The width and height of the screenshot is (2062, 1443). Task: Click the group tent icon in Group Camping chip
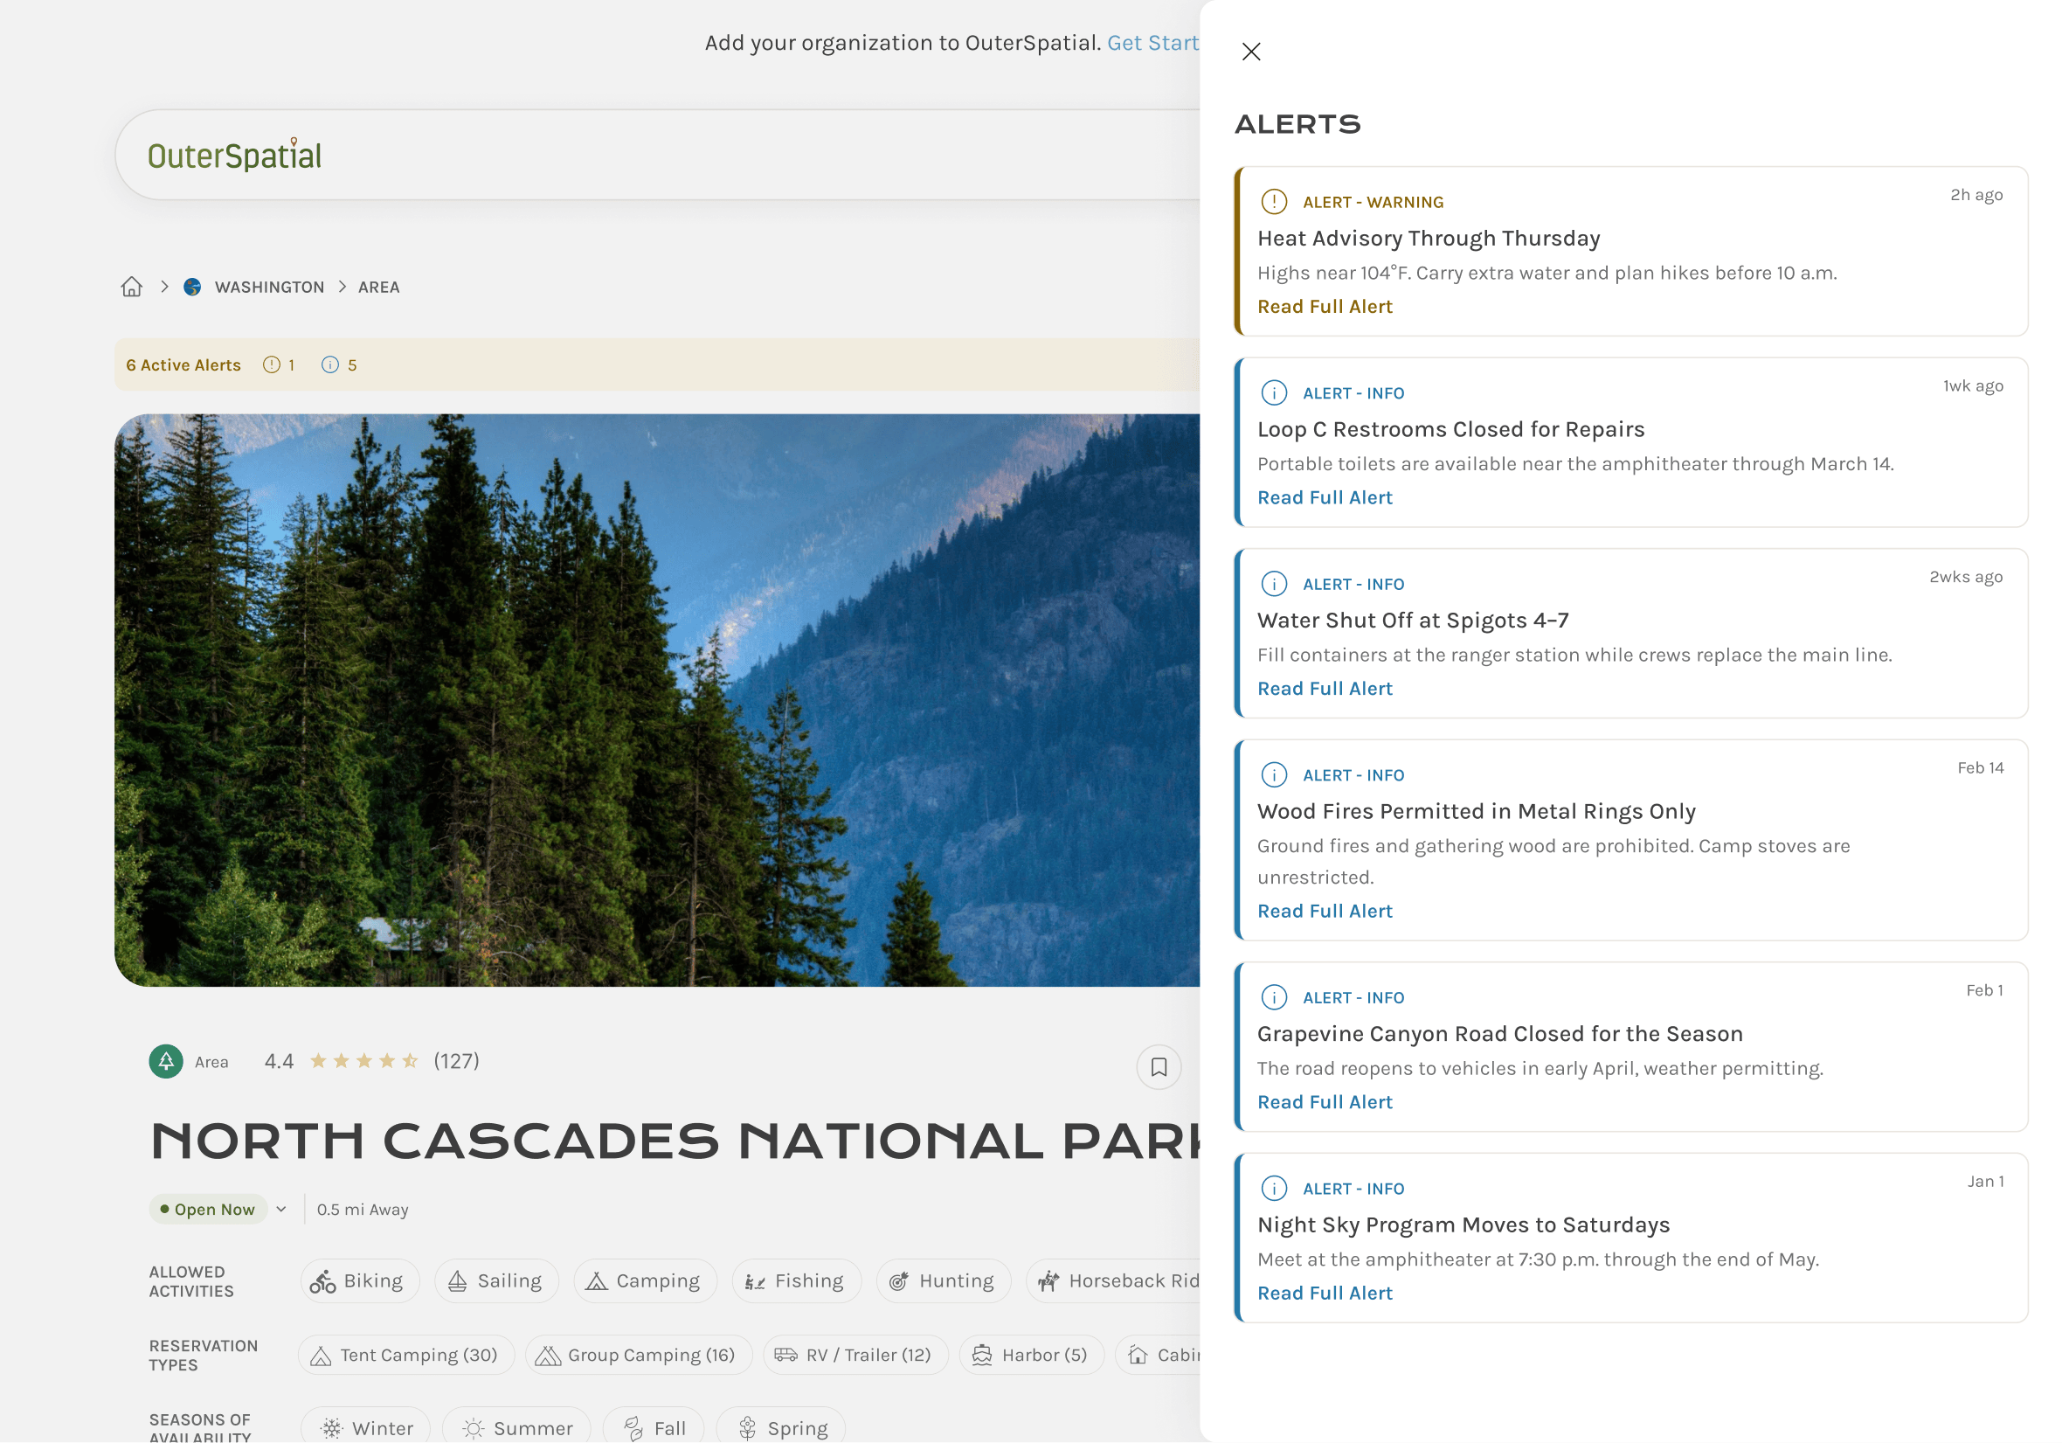tap(548, 1356)
